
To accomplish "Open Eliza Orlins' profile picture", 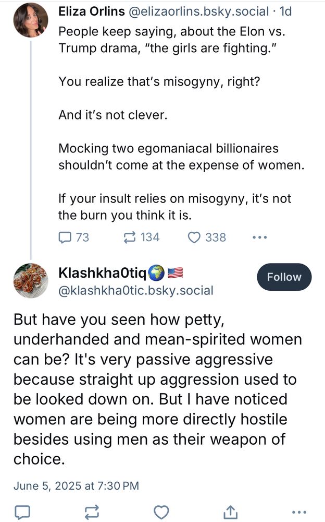I will coord(31,20).
